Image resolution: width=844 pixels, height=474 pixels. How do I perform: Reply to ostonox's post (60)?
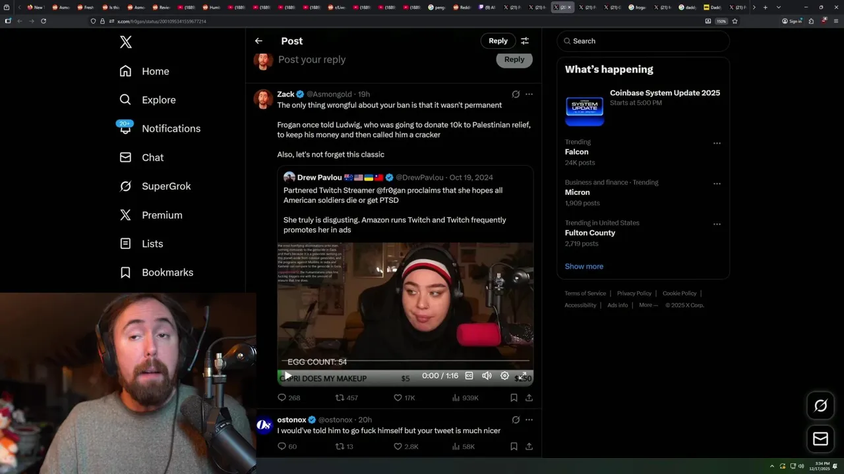pyautogui.click(x=287, y=446)
